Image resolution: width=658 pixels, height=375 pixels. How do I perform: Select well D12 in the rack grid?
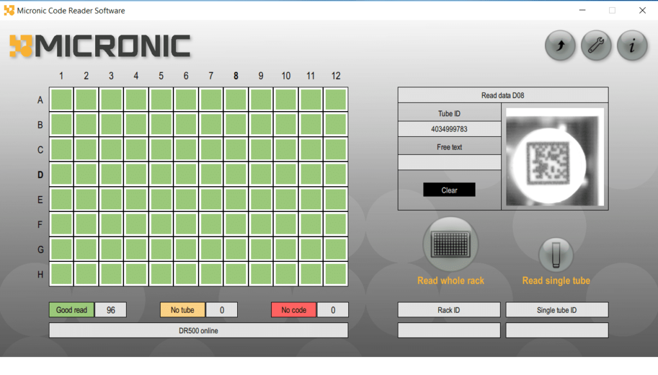(335, 175)
